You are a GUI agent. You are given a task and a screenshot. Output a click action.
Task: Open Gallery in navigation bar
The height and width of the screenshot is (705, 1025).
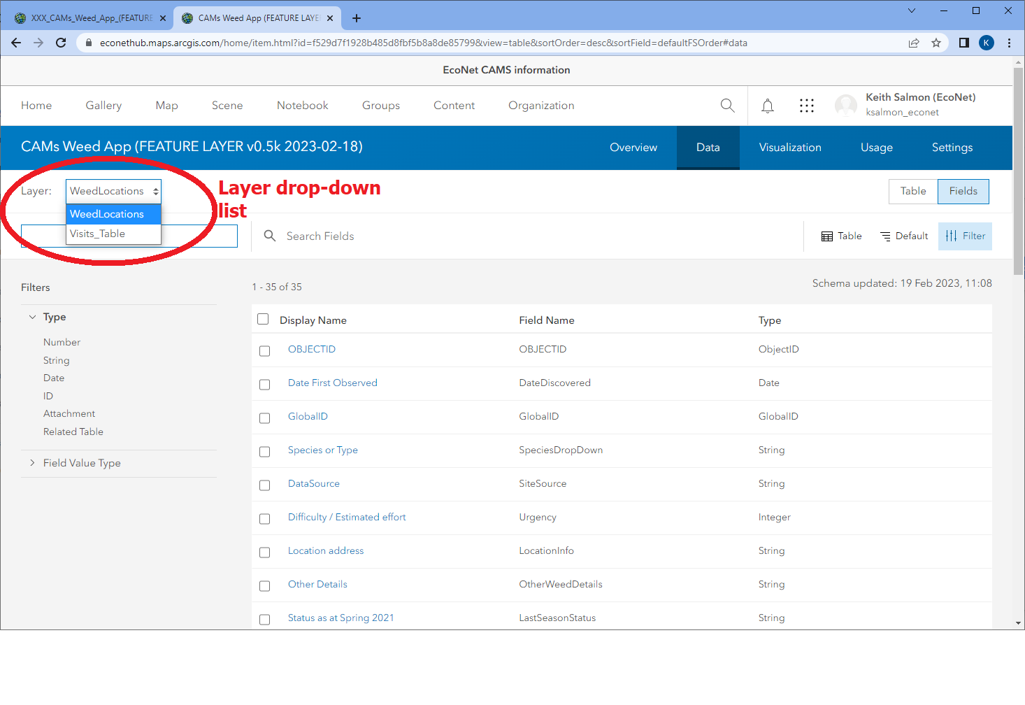103,106
